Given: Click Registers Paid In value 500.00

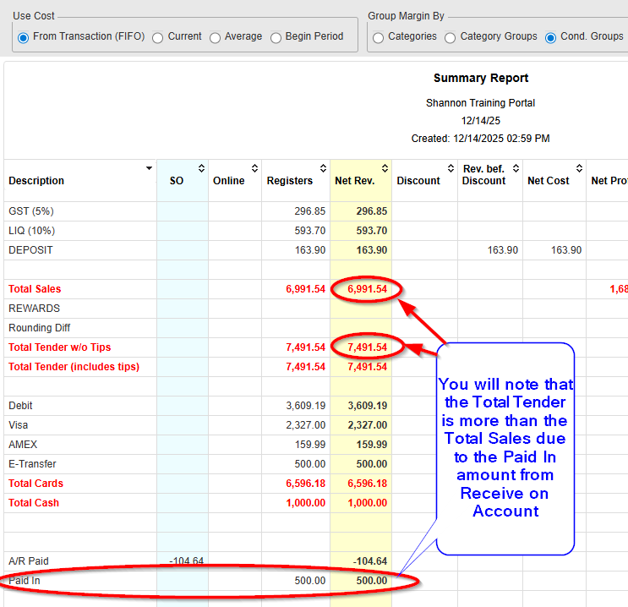Looking at the screenshot, I should coord(310,581).
